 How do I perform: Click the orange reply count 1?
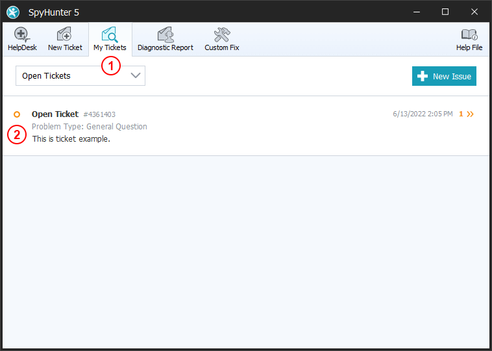[461, 114]
